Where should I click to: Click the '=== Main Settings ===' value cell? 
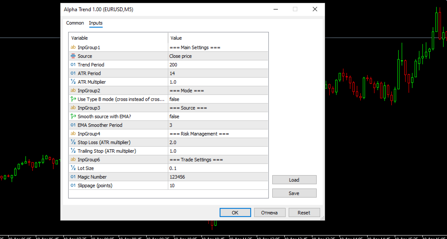pos(218,47)
